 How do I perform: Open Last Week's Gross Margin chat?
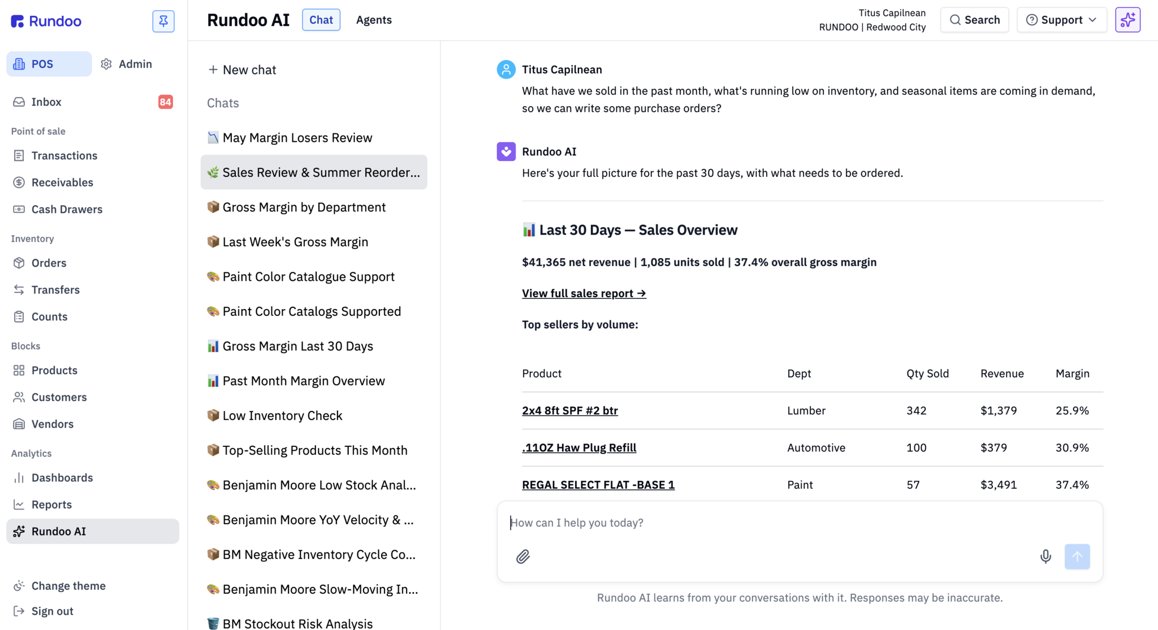click(x=314, y=242)
